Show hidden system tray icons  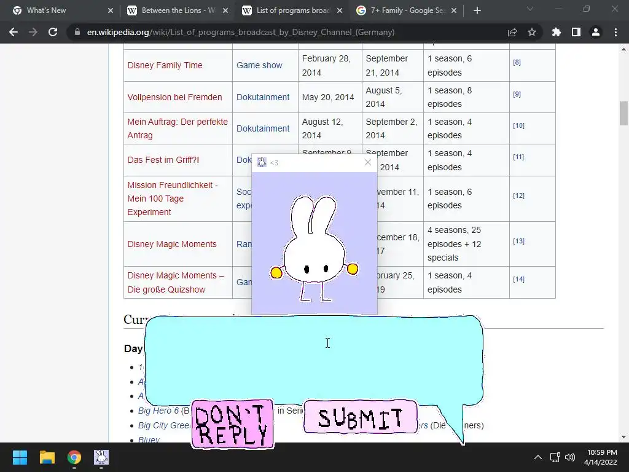(538, 457)
